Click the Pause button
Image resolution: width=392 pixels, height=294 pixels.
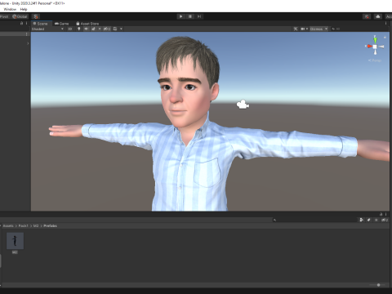click(190, 16)
